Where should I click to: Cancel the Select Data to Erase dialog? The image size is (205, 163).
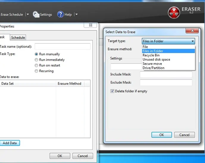tap(184, 135)
